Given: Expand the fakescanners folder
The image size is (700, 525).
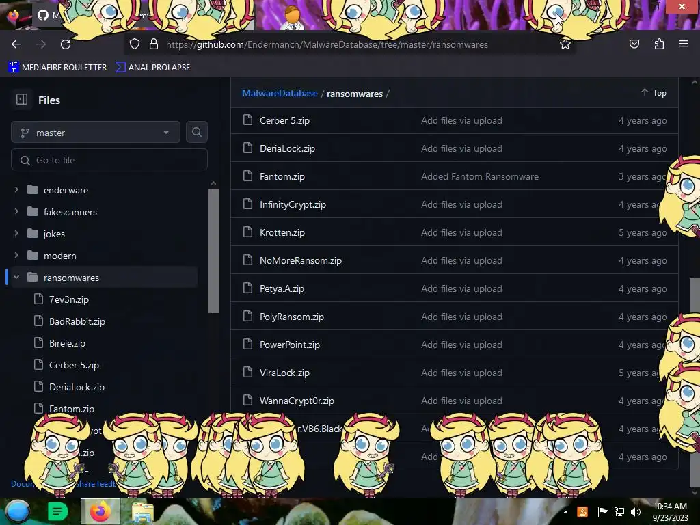Looking at the screenshot, I should click(x=16, y=211).
